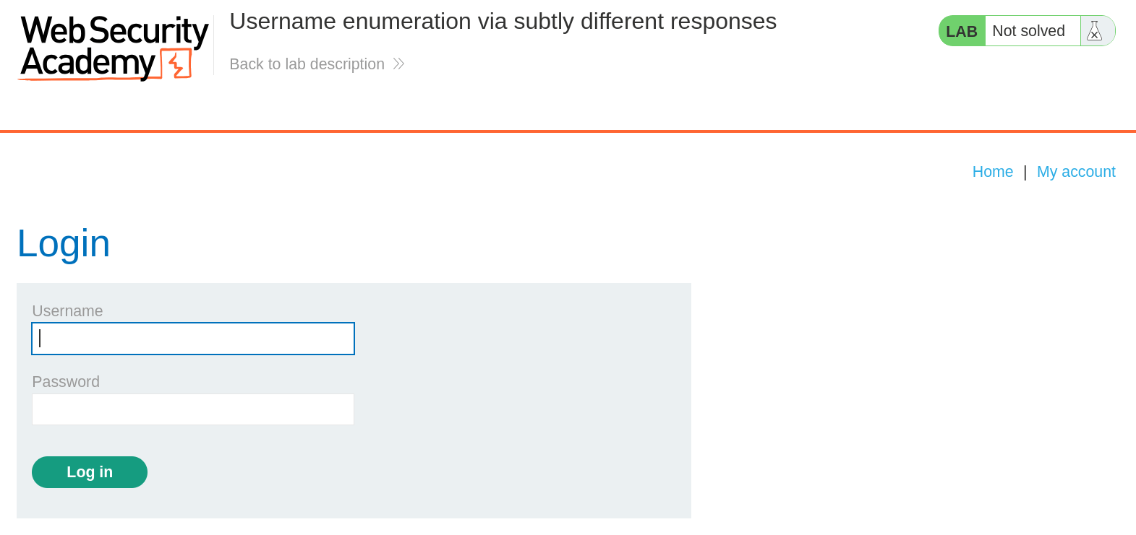
Task: Open the Home navigation item
Action: 992,171
